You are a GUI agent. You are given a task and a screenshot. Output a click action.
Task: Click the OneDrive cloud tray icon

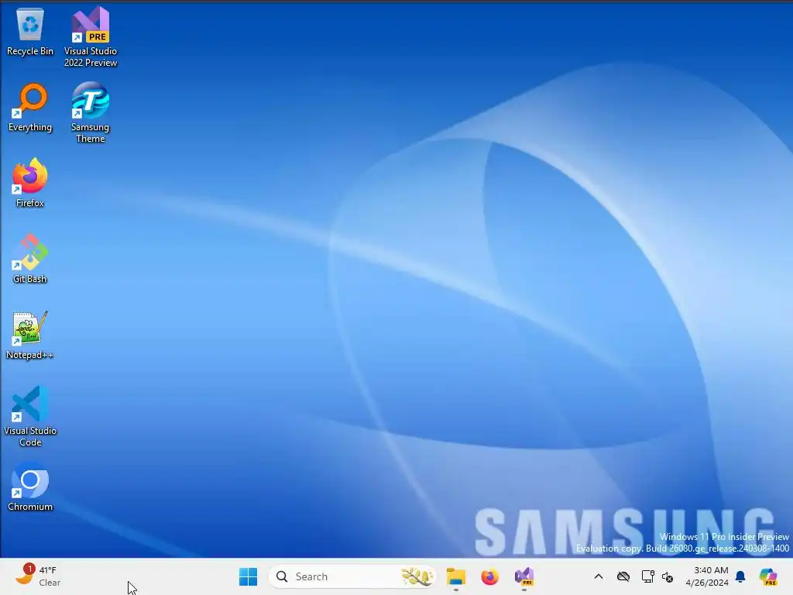(x=623, y=576)
